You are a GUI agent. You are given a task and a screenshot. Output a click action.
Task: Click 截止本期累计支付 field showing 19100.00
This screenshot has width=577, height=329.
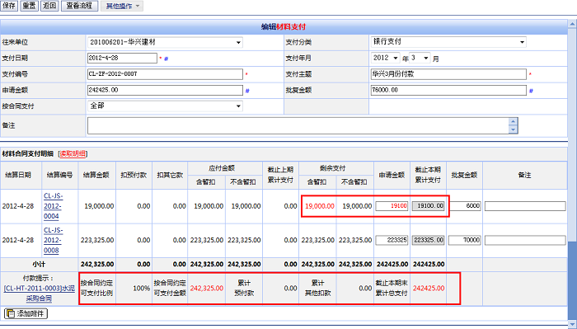[x=428, y=206]
